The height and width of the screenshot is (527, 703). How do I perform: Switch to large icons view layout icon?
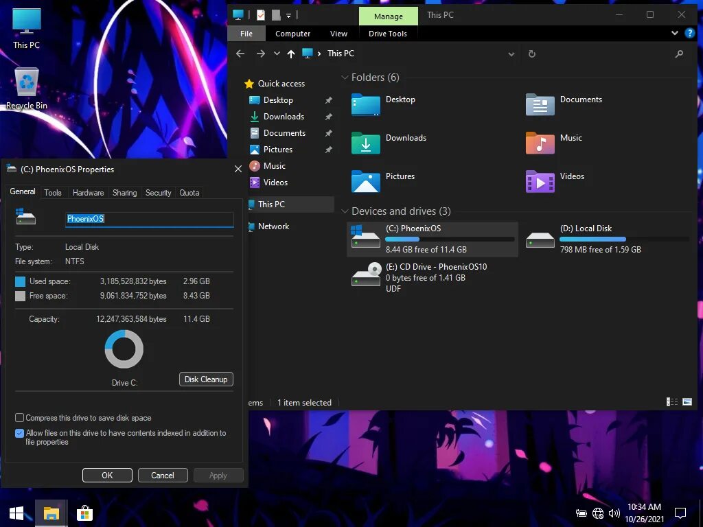point(687,402)
